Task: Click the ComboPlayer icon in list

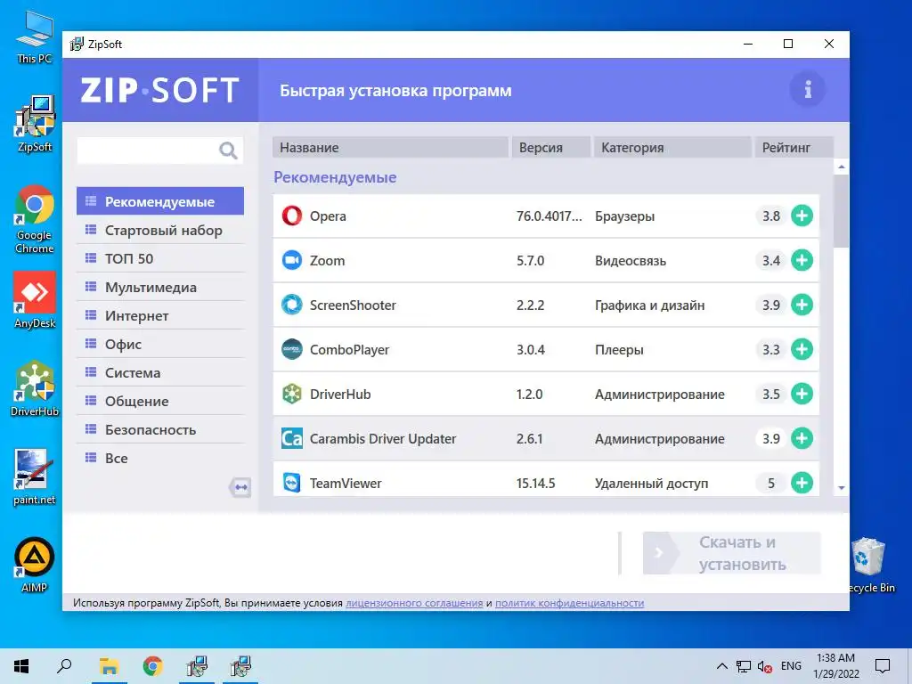Action: pos(292,349)
